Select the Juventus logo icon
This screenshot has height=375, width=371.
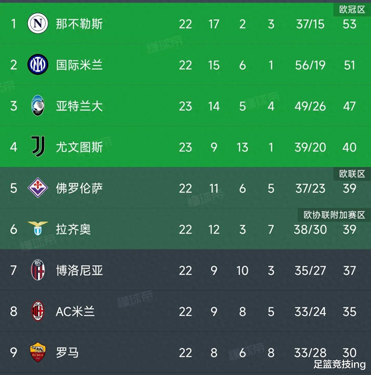coord(38,147)
